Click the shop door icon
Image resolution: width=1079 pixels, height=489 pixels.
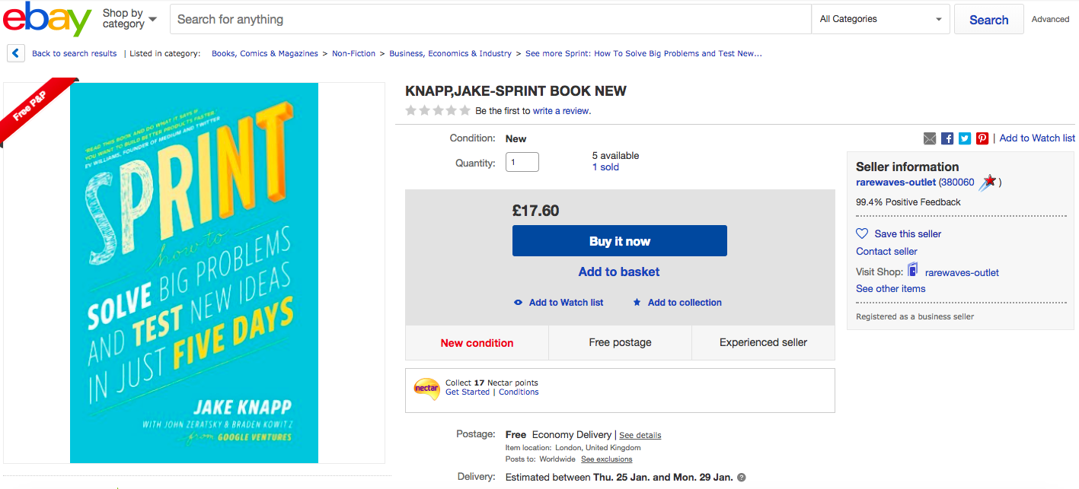[x=913, y=270]
